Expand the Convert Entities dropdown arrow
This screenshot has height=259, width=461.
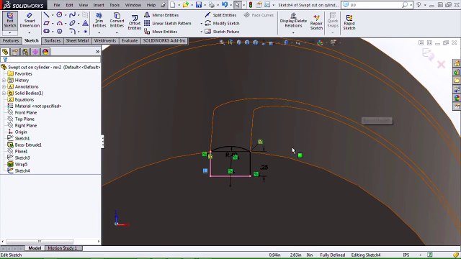(117, 32)
